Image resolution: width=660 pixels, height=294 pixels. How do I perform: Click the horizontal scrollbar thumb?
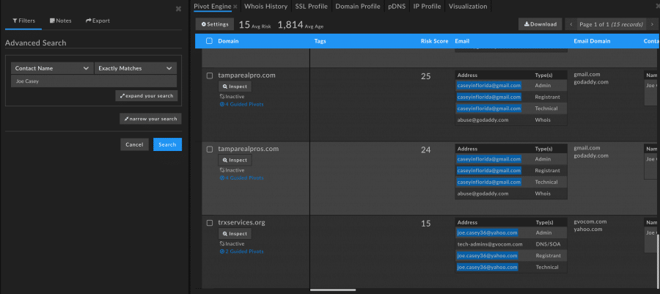click(x=333, y=290)
